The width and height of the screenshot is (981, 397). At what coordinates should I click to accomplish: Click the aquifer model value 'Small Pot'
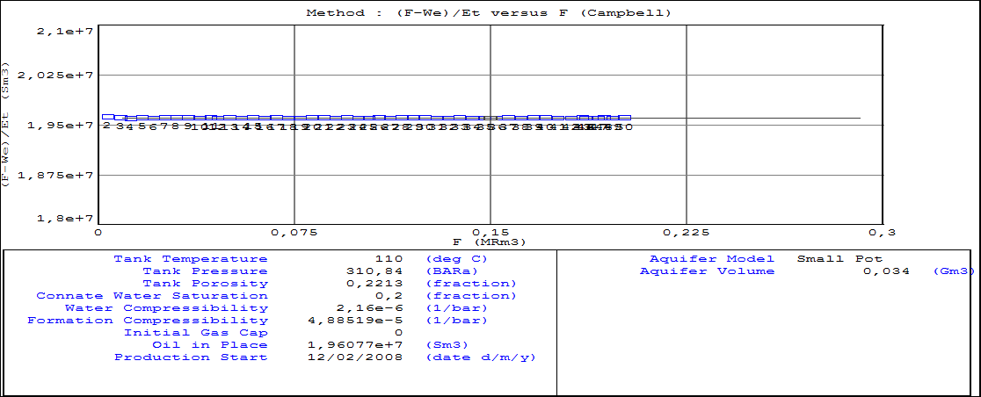point(839,259)
